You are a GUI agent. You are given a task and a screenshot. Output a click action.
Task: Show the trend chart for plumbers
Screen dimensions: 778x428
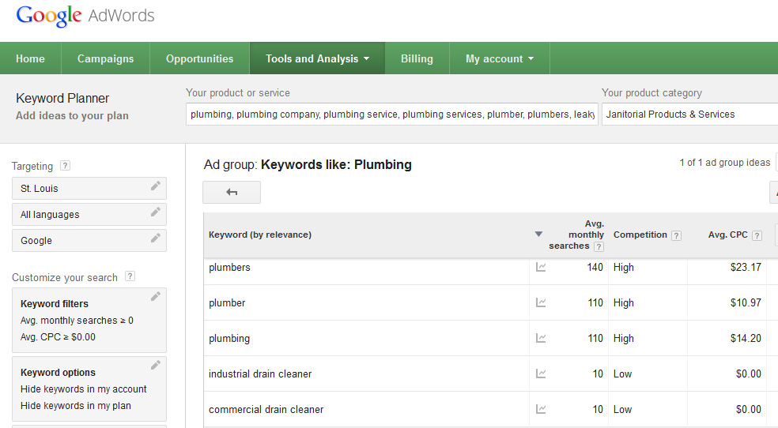tap(541, 268)
